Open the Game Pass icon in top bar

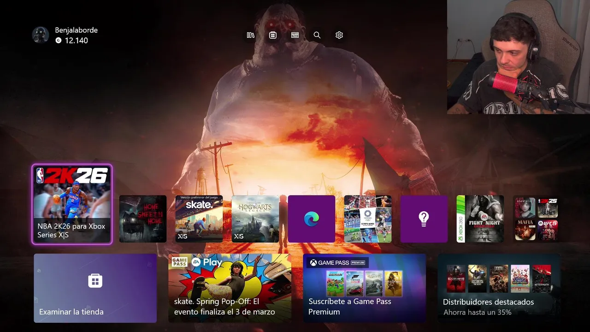pos(295,35)
